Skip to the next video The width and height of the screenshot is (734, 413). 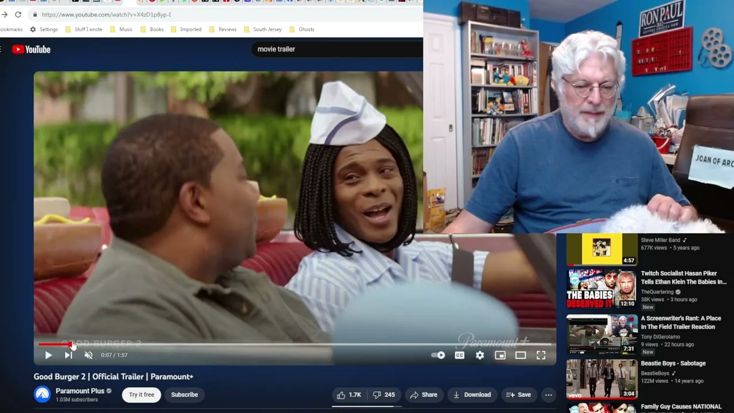pyautogui.click(x=68, y=355)
